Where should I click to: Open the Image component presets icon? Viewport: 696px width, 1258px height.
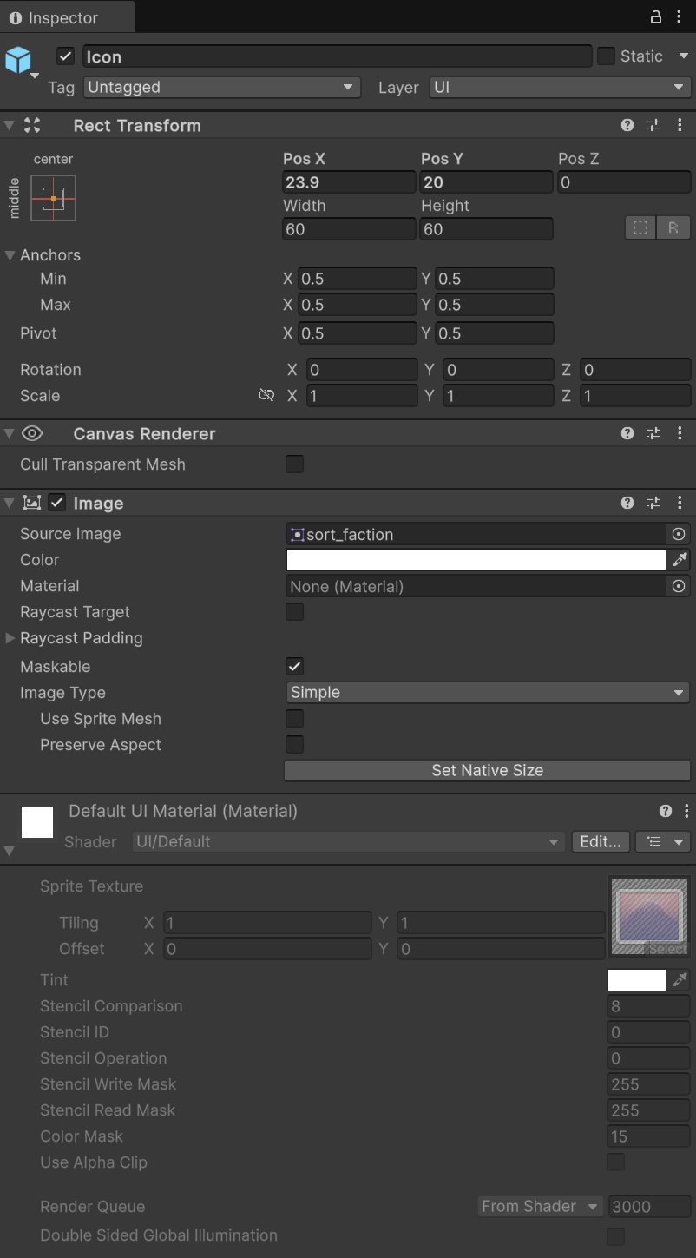pyautogui.click(x=653, y=503)
